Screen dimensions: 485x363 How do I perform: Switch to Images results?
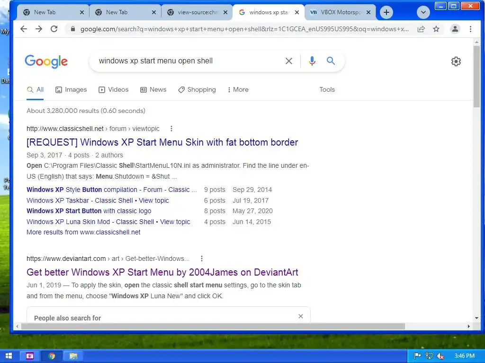pos(71,90)
